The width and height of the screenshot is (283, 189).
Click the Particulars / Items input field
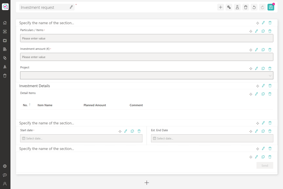[147, 38]
